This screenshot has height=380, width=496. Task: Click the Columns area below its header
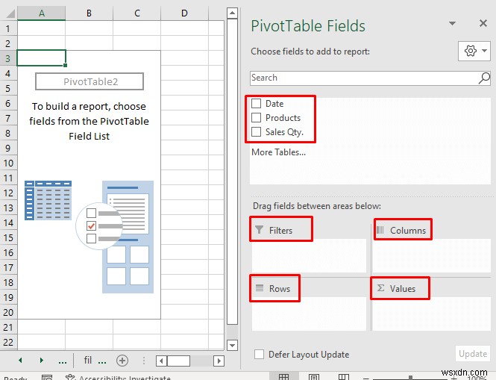point(431,256)
